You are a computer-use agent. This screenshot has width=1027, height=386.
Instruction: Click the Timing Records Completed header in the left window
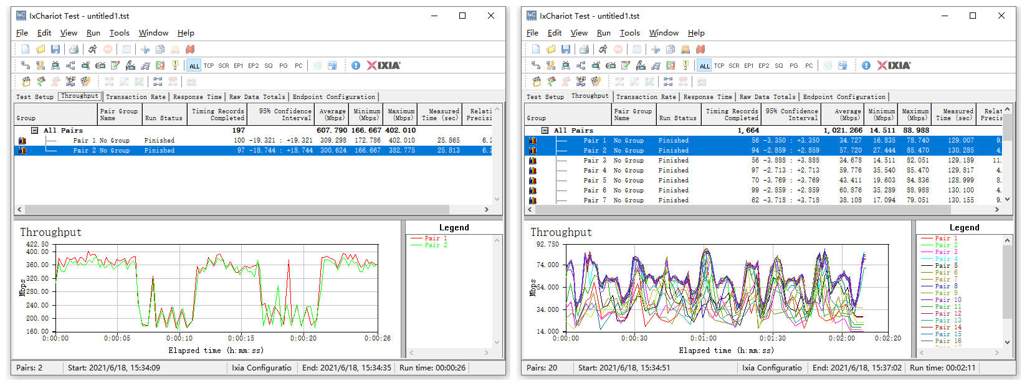point(217,115)
